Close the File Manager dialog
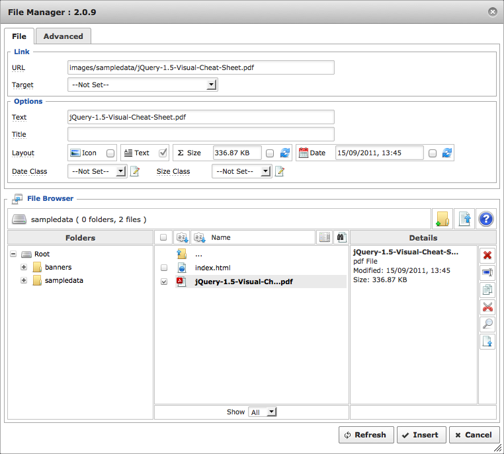Screen dimensions: 504x454 pos(493,12)
